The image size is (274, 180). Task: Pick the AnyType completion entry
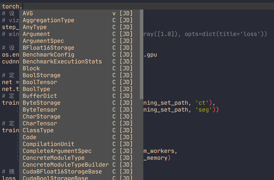tap(34, 27)
